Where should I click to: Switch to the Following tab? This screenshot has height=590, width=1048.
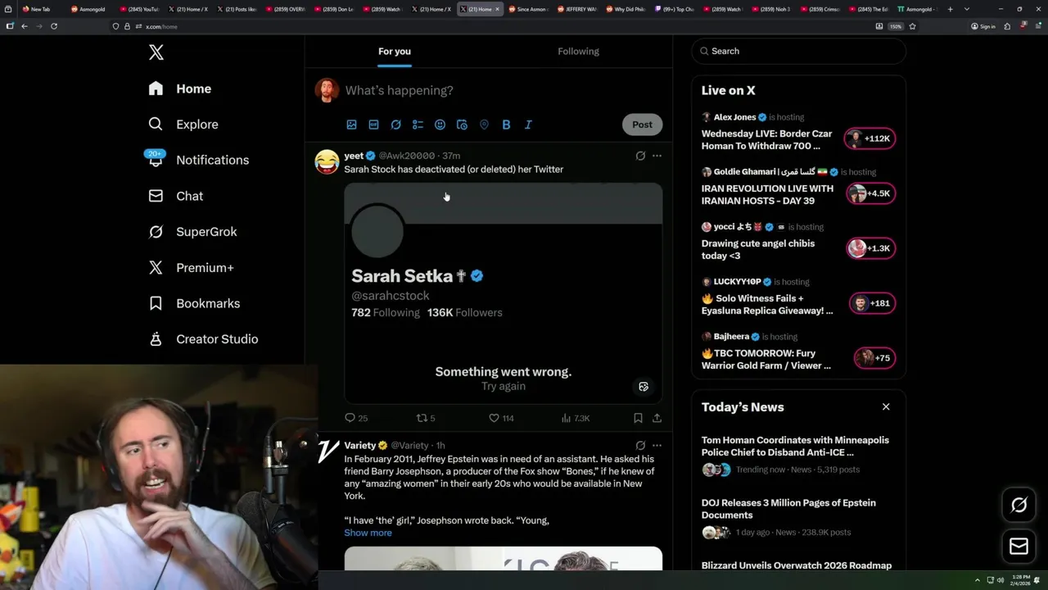coord(578,51)
